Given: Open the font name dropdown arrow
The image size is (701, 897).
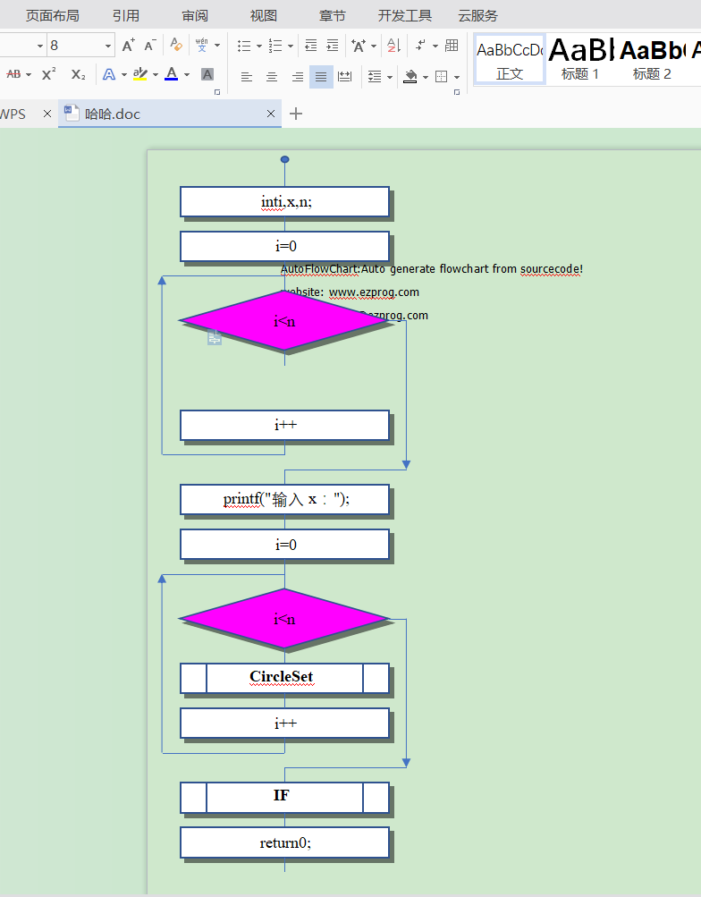Looking at the screenshot, I should click(40, 46).
